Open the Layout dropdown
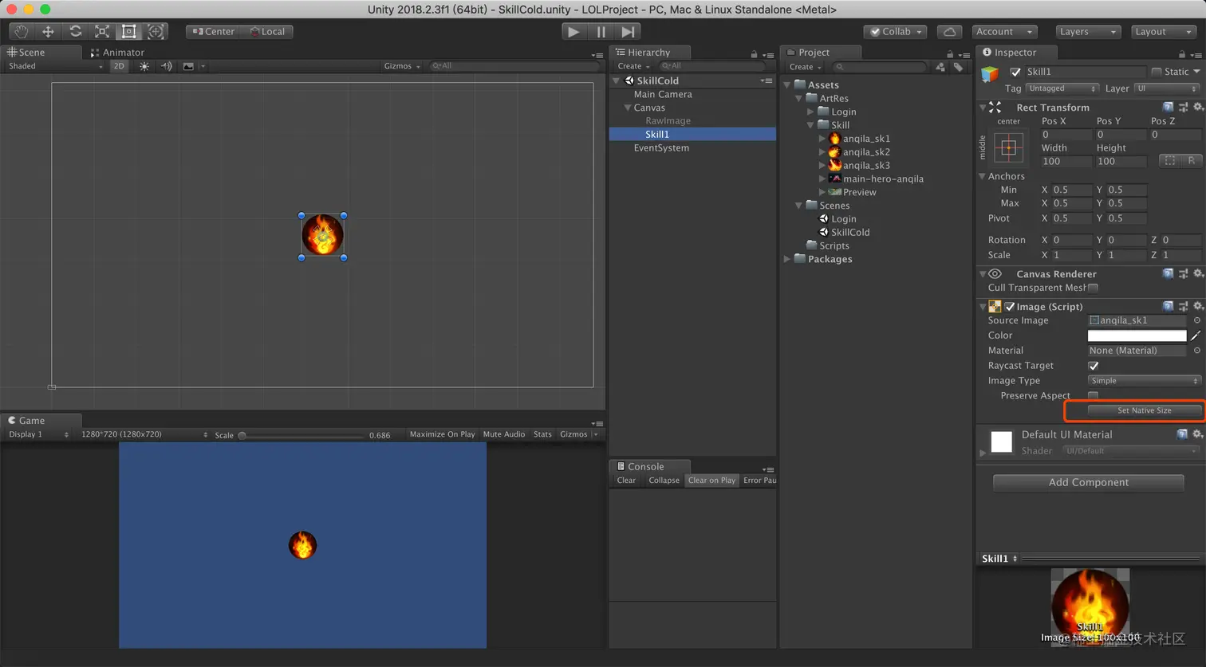Image resolution: width=1206 pixels, height=667 pixels. (1163, 32)
